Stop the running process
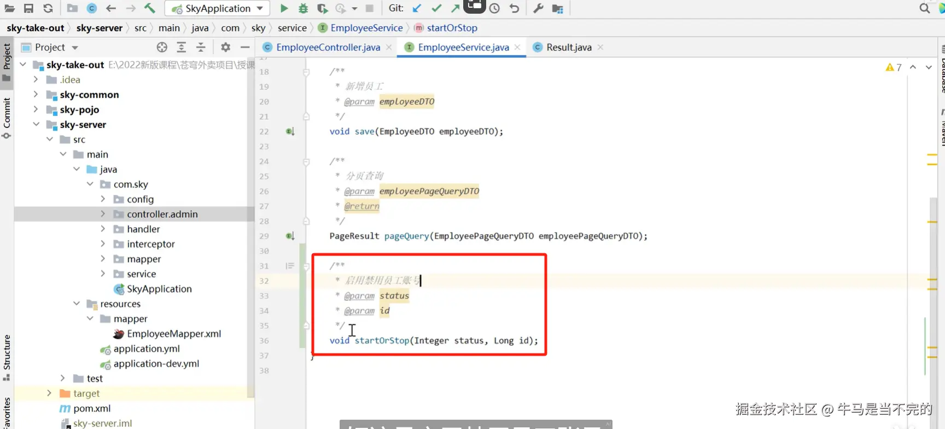 (x=370, y=8)
